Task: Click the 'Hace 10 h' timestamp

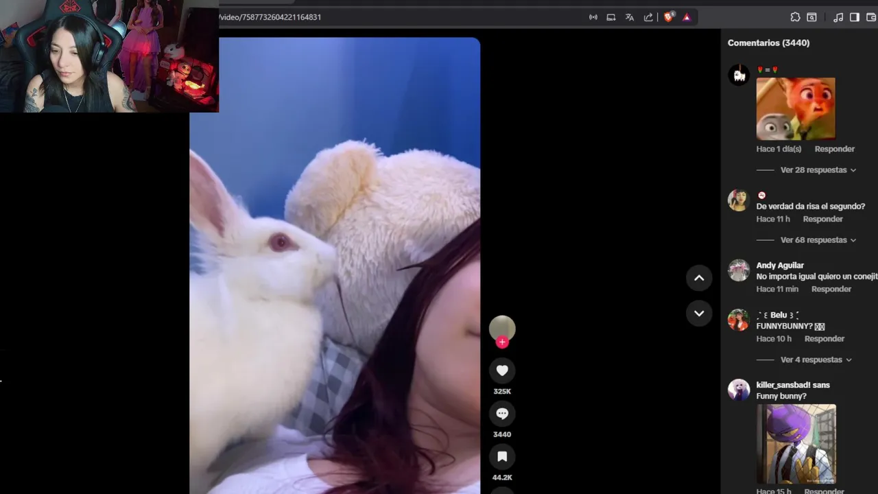Action: [774, 339]
